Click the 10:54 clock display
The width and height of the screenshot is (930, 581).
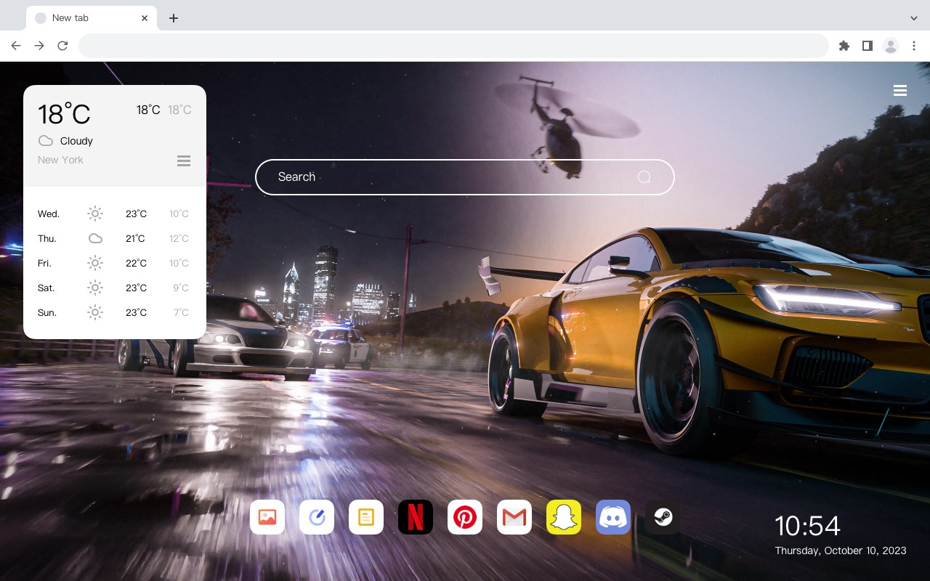pyautogui.click(x=807, y=525)
